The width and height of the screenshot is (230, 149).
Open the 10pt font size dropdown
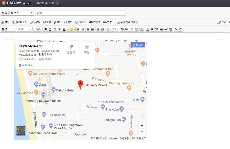pos(38,29)
